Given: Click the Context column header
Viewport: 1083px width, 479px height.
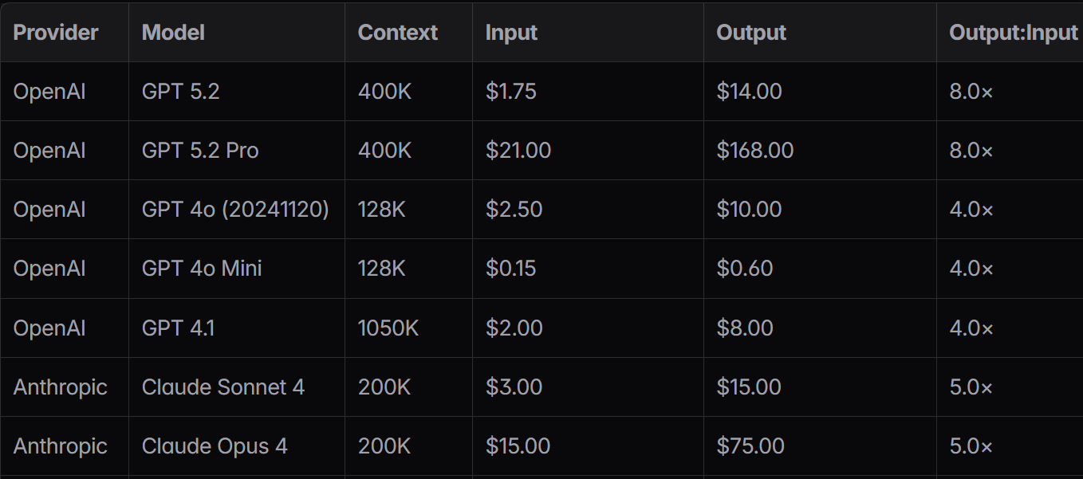Looking at the screenshot, I should [x=397, y=33].
